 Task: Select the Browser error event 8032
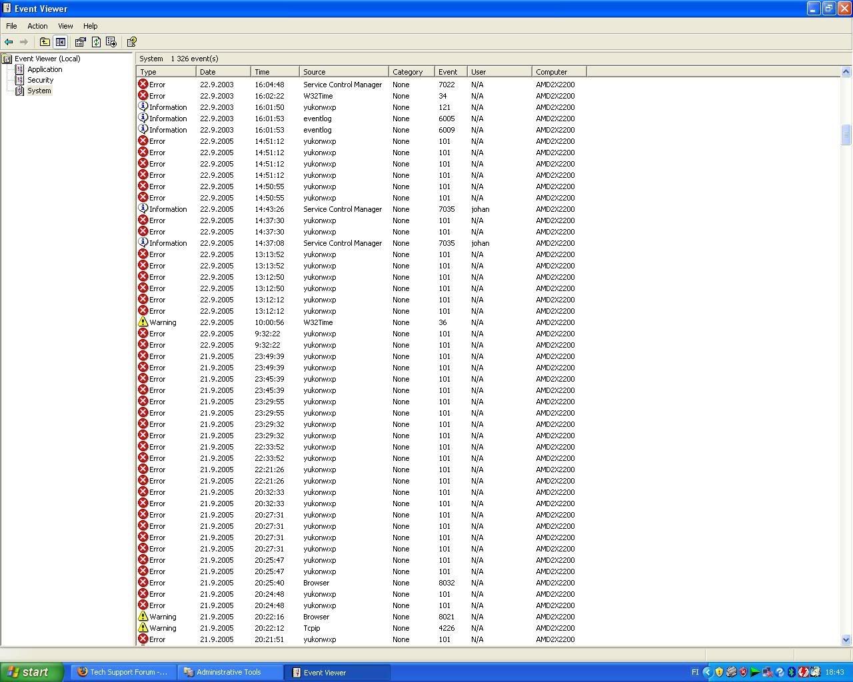coord(361,583)
